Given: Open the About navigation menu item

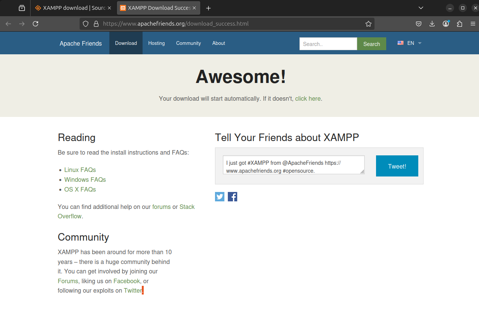Looking at the screenshot, I should click(x=219, y=43).
